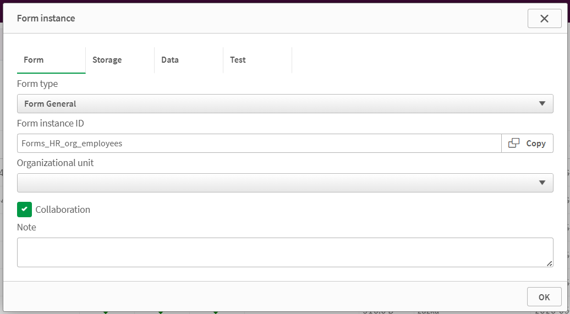This screenshot has height=314, width=570.
Task: Click the Form instance ID field
Action: pos(259,143)
